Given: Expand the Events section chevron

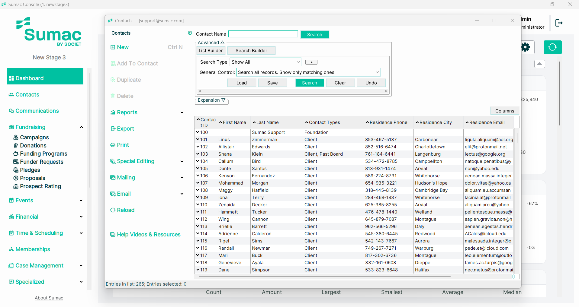Looking at the screenshot, I should [x=81, y=201].
